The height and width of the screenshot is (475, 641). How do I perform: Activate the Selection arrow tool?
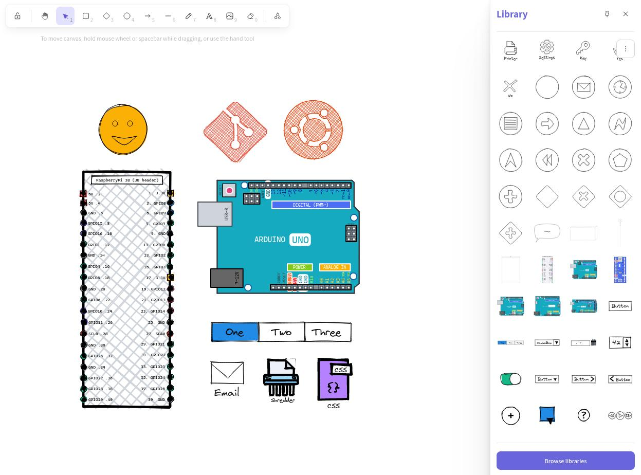[65, 16]
